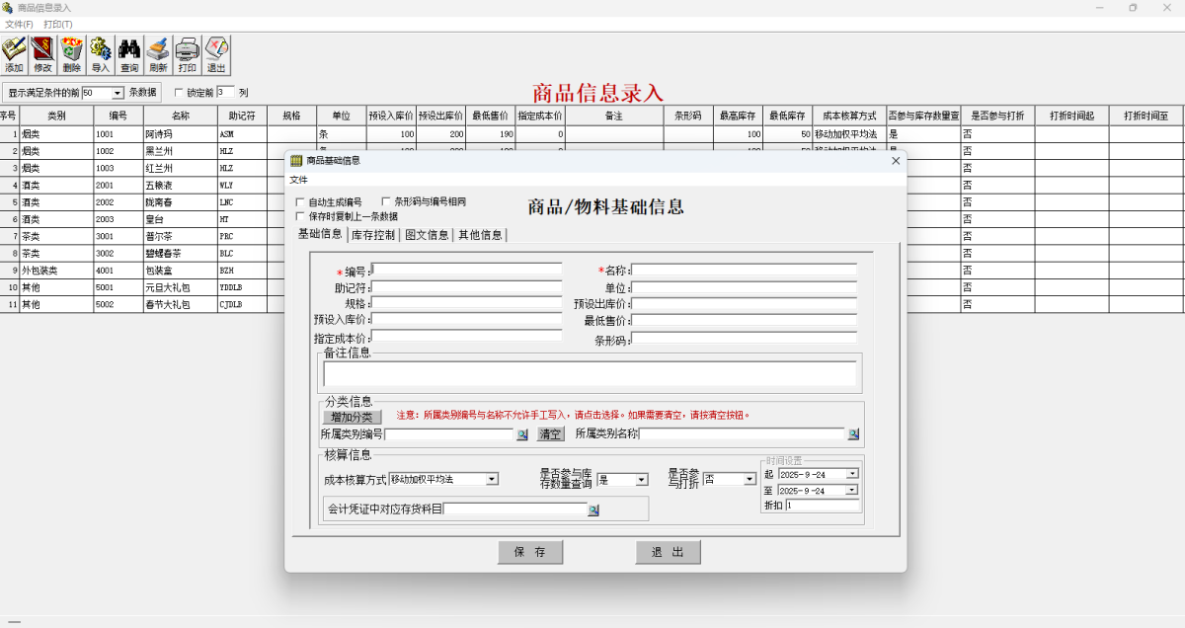Click the magnifier icon beside 所属类别编号
Image resolution: width=1185 pixels, height=628 pixels.
coord(523,433)
